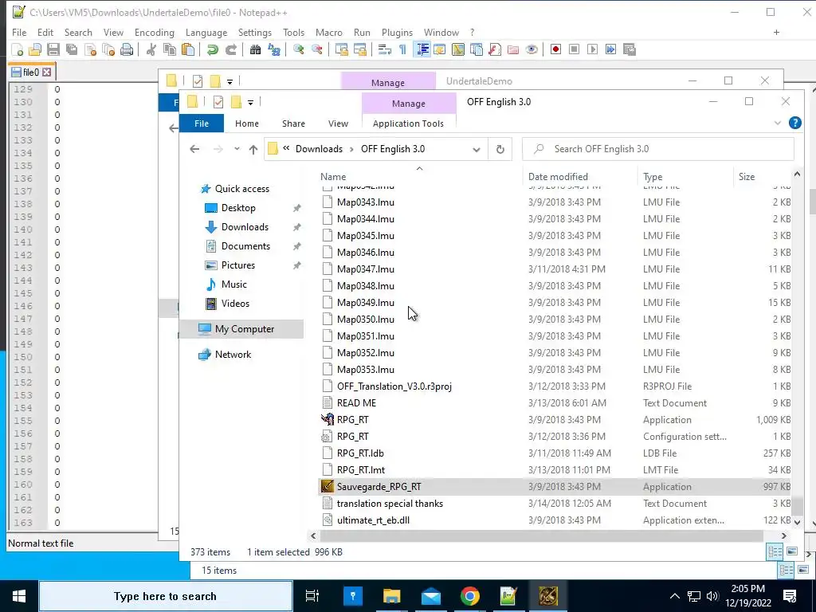Select Downloads in the navigation pane
Screen dimensions: 816x612
[245, 227]
